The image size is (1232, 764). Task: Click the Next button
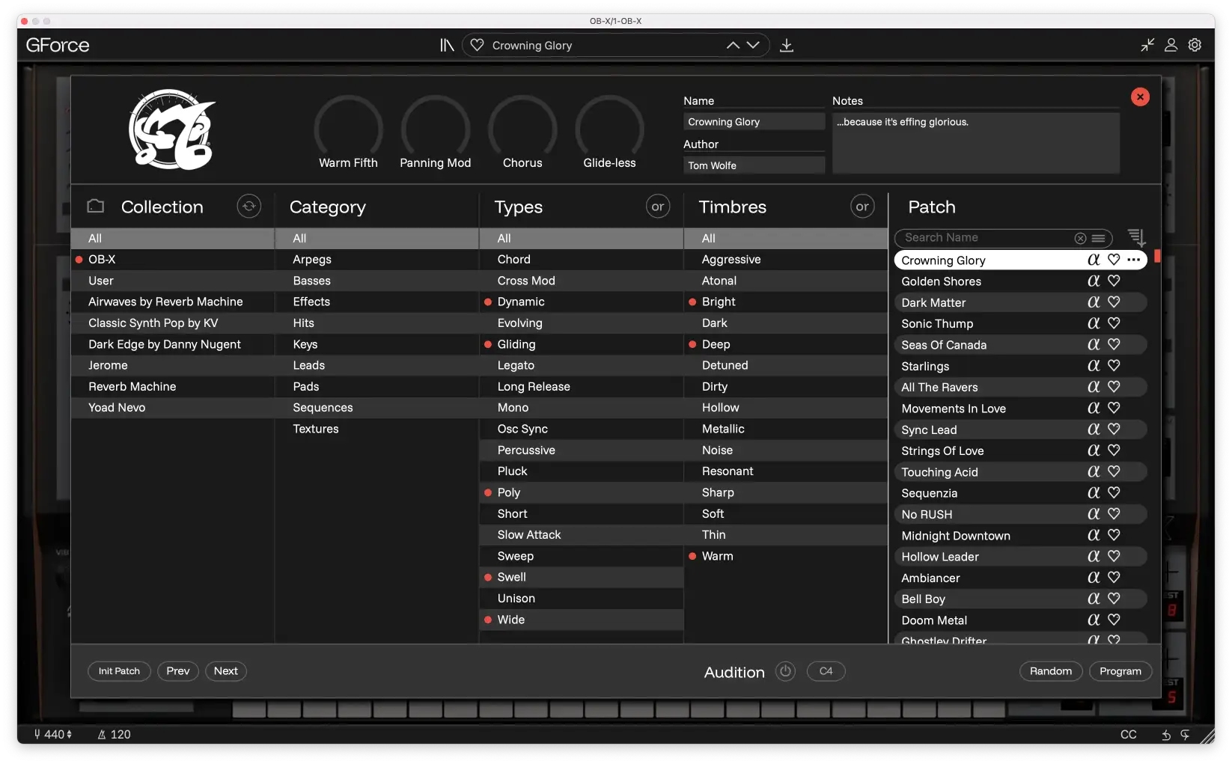click(x=226, y=671)
